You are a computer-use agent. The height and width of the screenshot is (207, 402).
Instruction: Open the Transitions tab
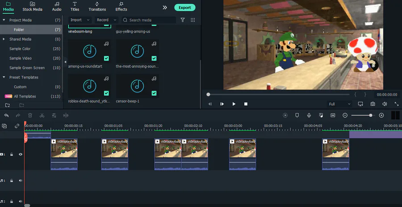[x=97, y=7]
